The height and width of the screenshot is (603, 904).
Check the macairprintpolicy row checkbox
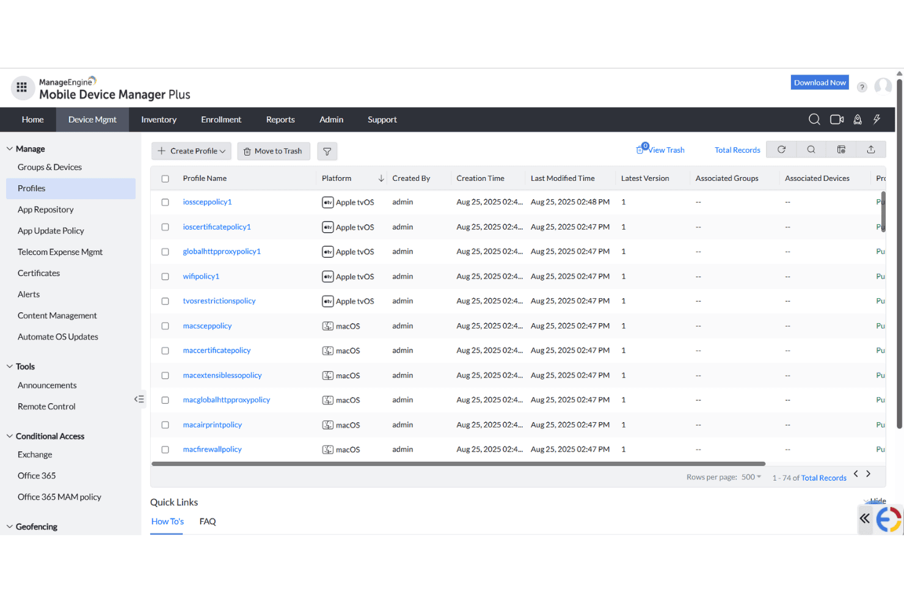(165, 425)
